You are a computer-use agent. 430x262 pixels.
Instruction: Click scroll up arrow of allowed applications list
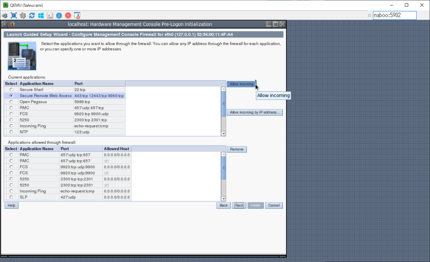pyautogui.click(x=223, y=154)
